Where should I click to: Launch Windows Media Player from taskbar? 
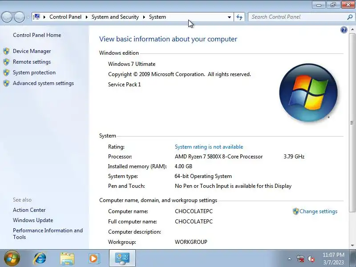pos(94,259)
